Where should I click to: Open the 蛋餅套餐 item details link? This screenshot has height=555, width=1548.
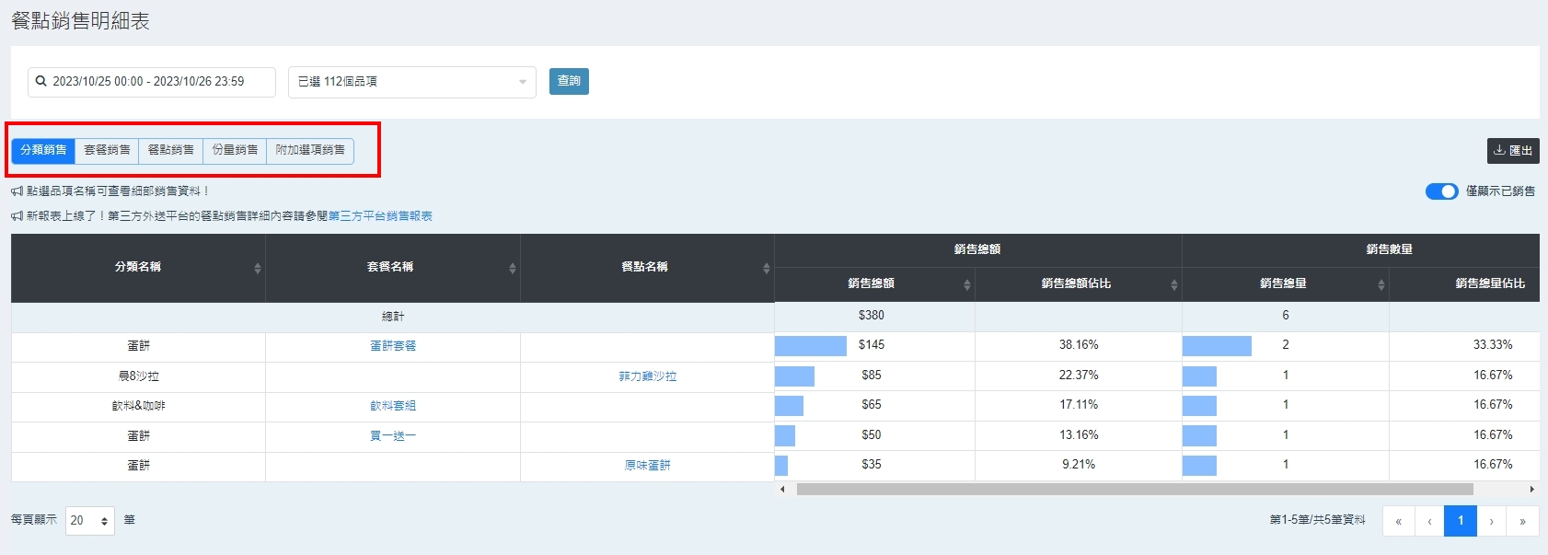(x=393, y=346)
